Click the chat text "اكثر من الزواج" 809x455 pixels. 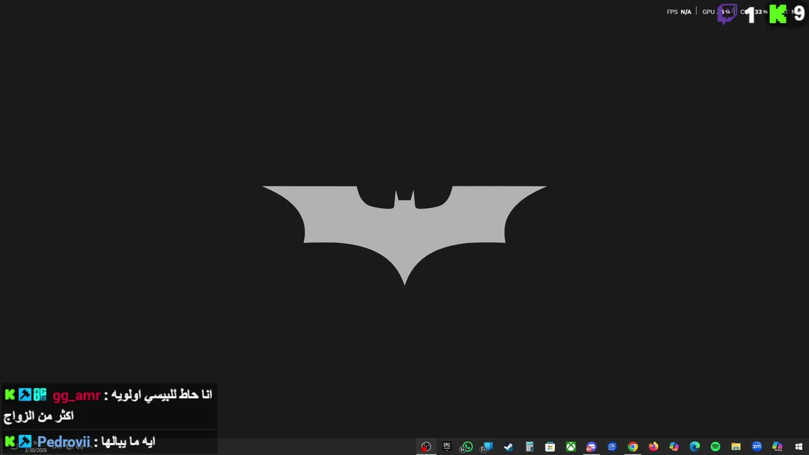[x=39, y=416]
